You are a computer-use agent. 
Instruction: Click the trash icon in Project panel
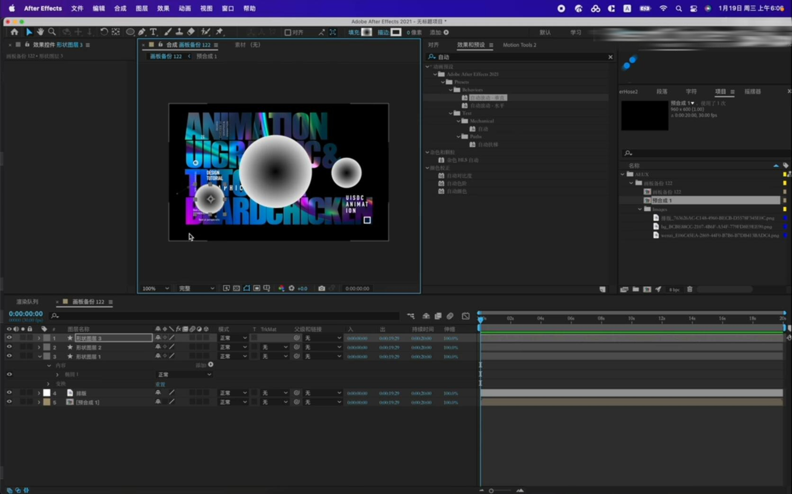click(690, 289)
